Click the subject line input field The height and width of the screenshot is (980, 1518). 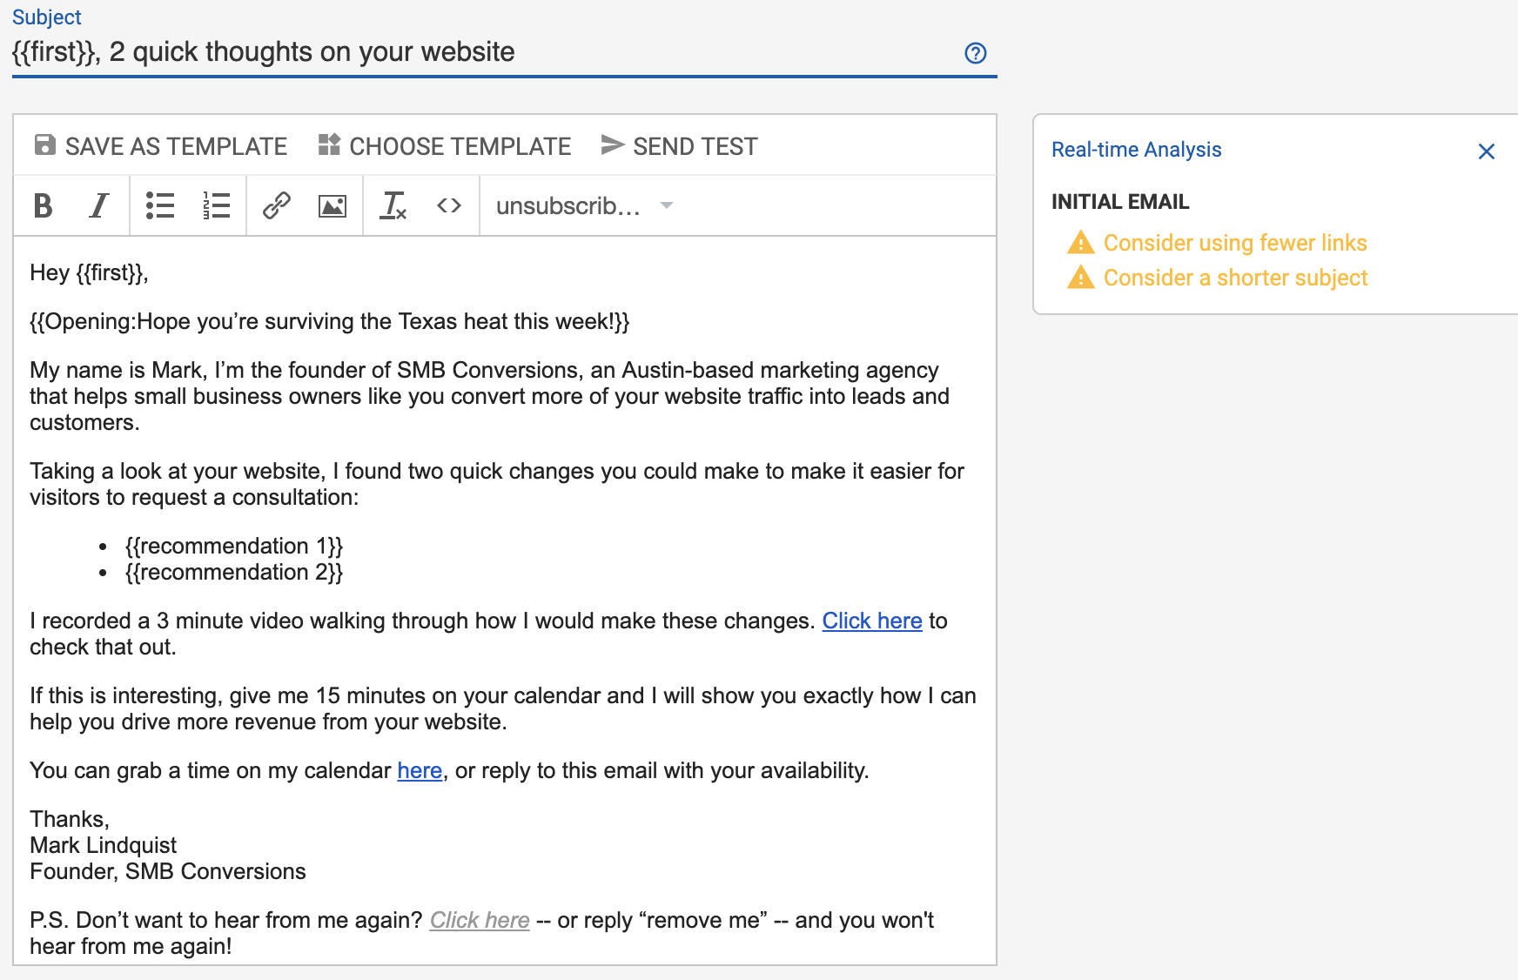click(x=479, y=52)
